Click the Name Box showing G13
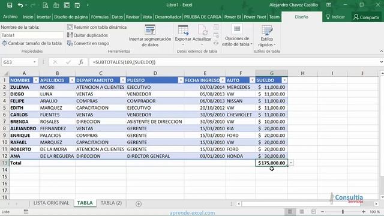Screen dimensions: 384x216 click(17, 62)
